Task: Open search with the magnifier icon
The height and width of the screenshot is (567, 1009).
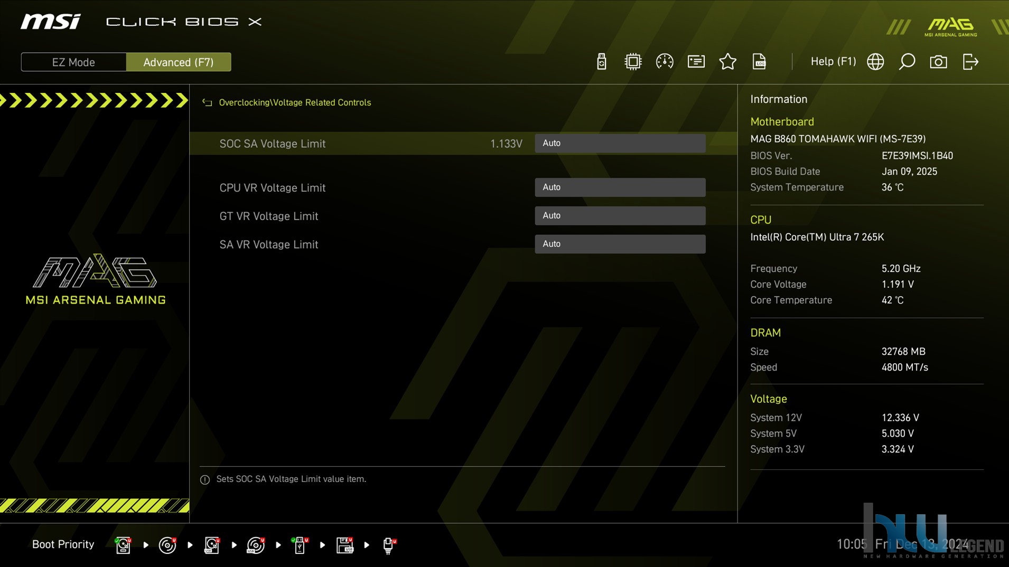Action: pyautogui.click(x=907, y=62)
